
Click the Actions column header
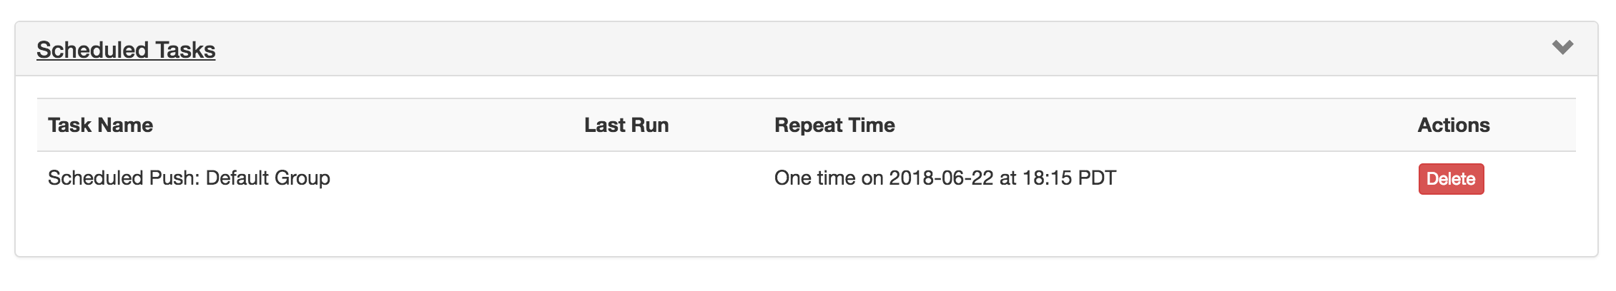tap(1454, 126)
